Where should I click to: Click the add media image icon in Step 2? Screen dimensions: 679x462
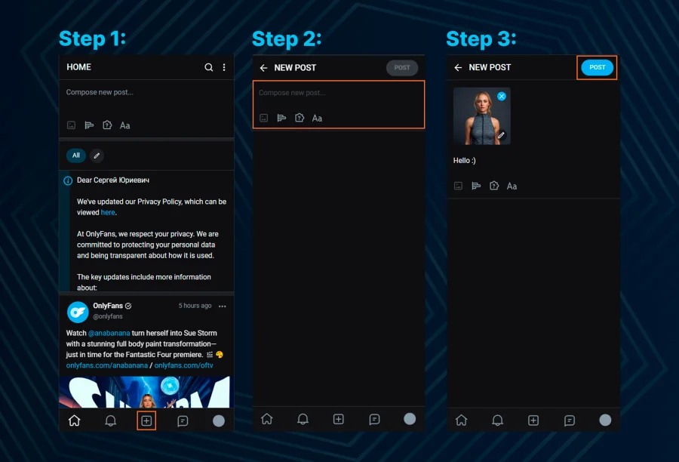[263, 118]
